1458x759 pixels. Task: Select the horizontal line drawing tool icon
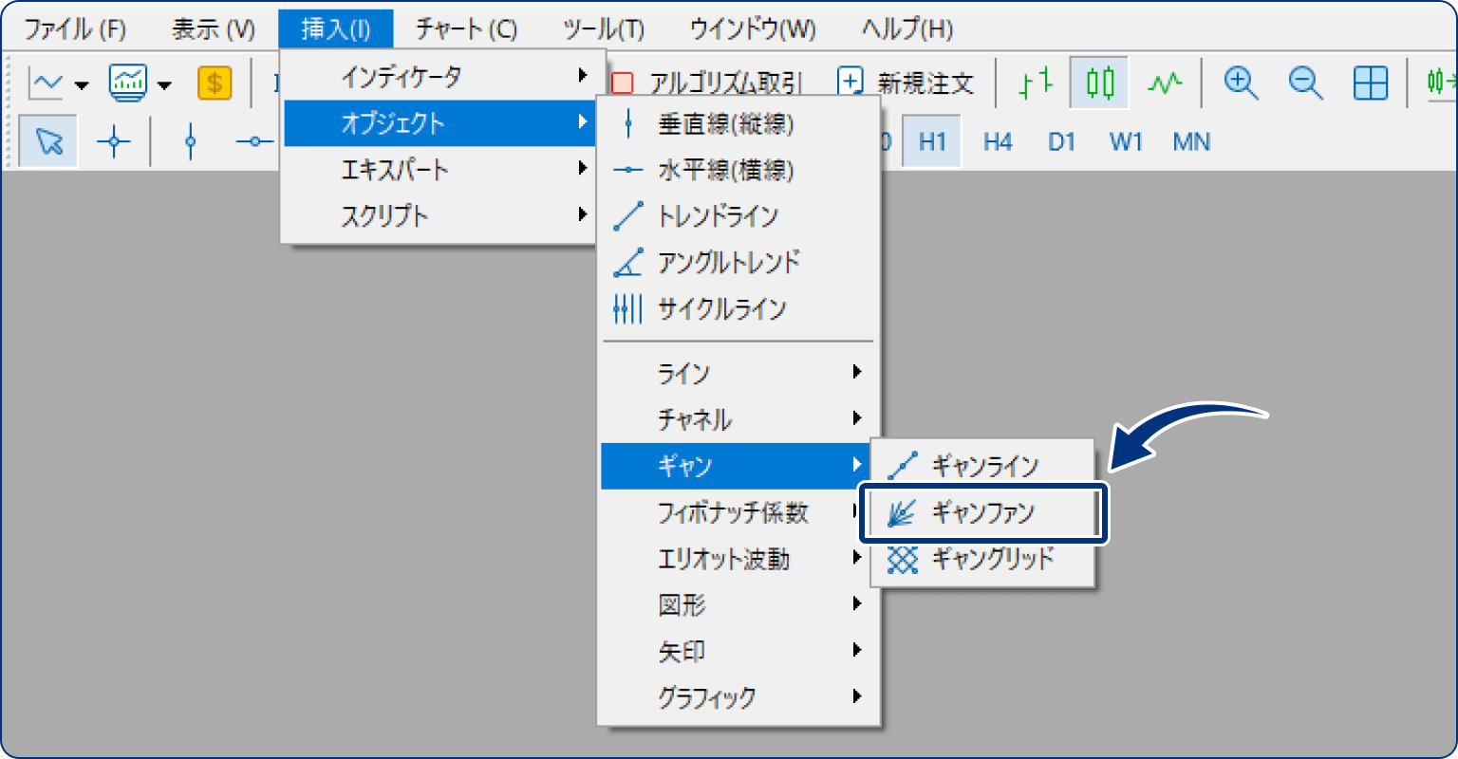point(252,140)
